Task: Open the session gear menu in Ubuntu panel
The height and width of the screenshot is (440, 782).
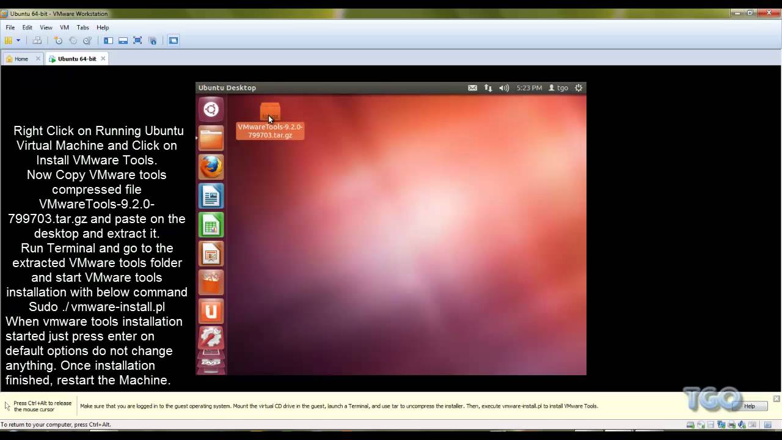Action: [579, 88]
